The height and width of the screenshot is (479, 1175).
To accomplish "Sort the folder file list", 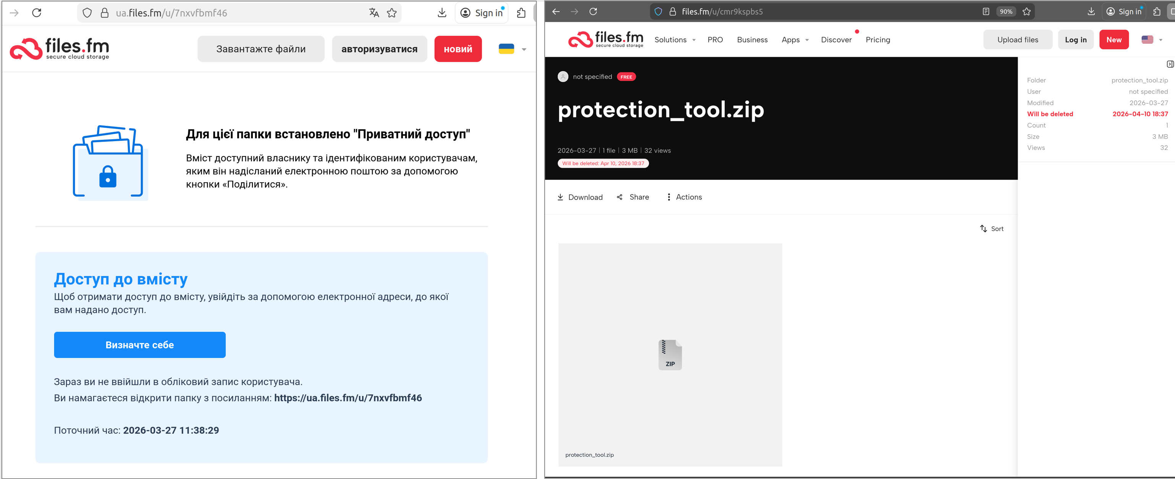I will [x=992, y=228].
